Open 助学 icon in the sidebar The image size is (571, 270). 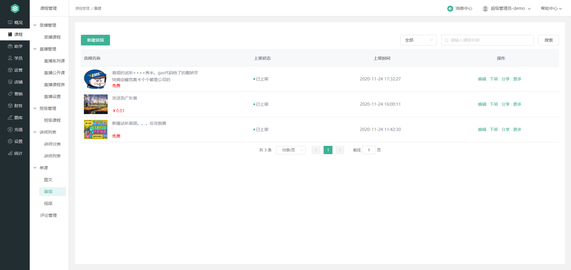pos(10,46)
